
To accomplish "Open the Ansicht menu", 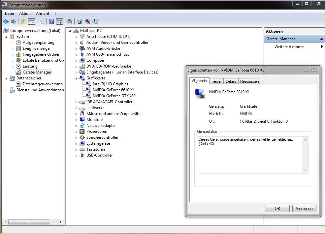I will click(43, 14).
